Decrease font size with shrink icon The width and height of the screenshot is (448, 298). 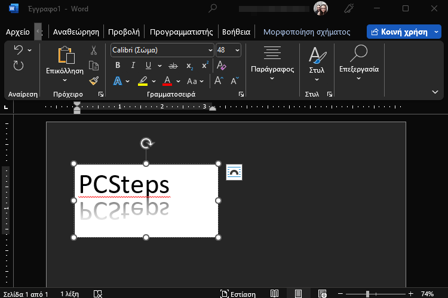[x=235, y=81]
